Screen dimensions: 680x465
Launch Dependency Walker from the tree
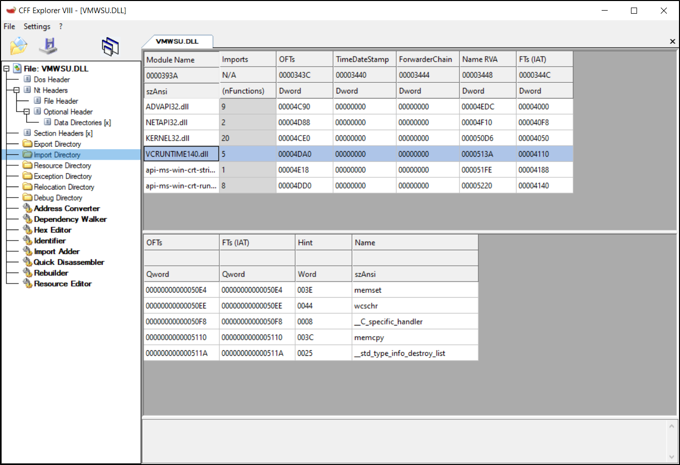[x=70, y=219]
